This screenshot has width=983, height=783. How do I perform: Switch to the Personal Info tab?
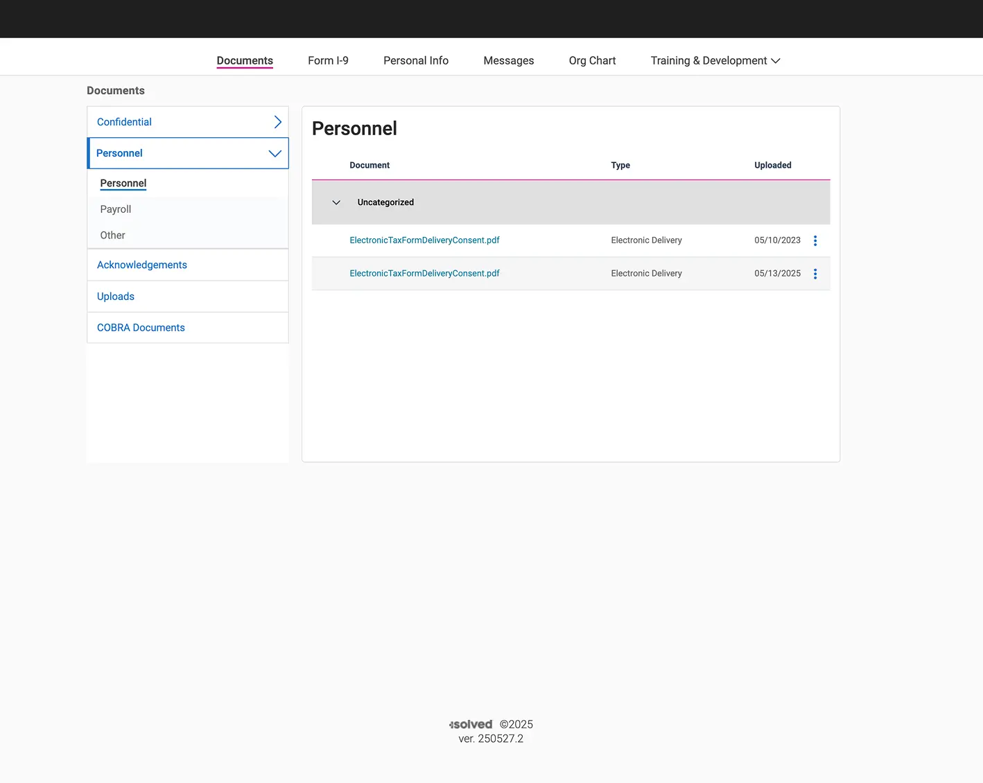tap(415, 60)
